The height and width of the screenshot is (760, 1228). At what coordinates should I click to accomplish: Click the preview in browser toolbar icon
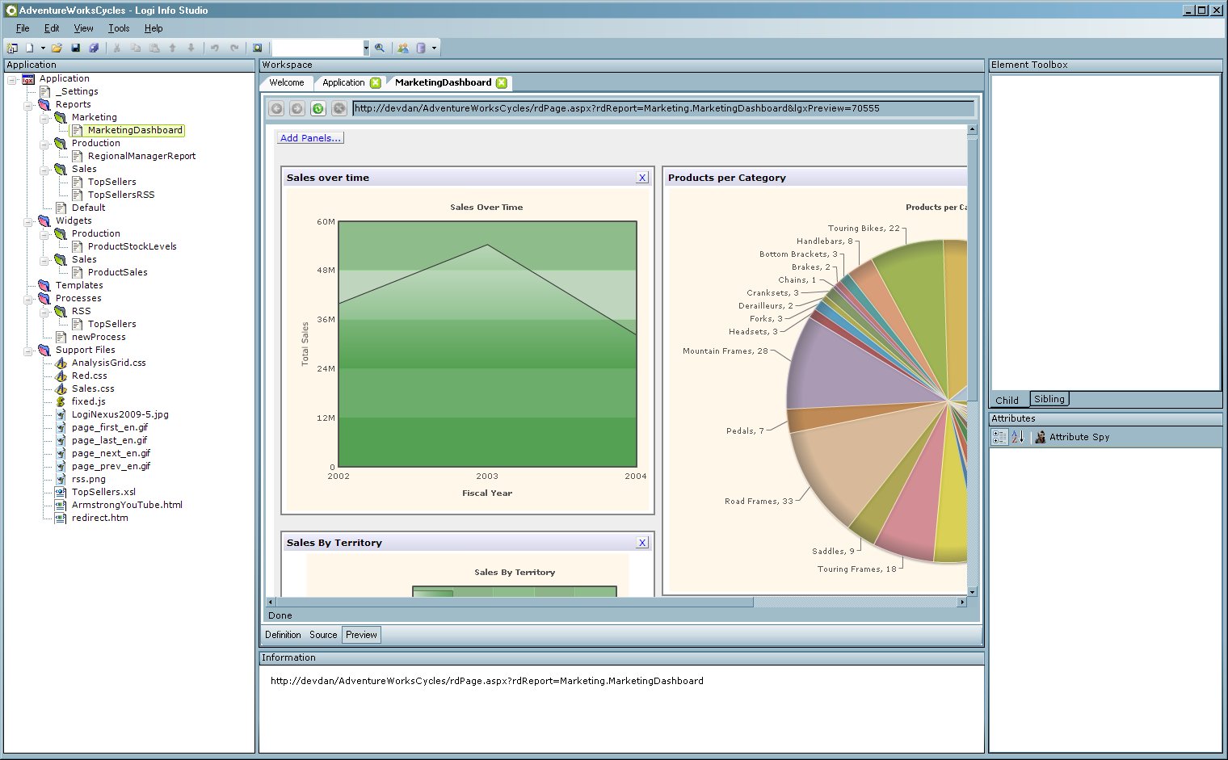tap(257, 48)
